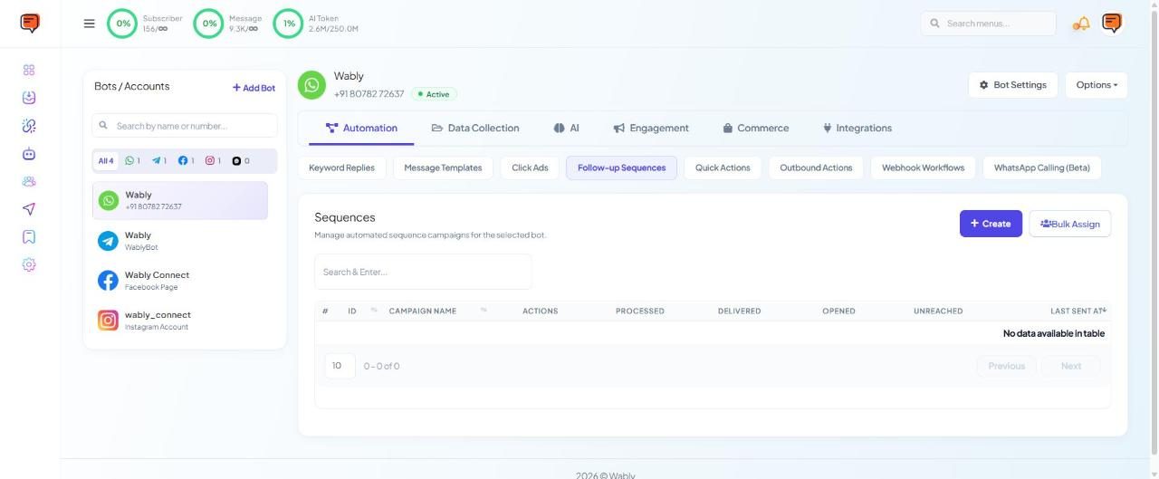Image resolution: width=1159 pixels, height=479 pixels.
Task: Open Keyword Replies sub-tab
Action: [x=341, y=168]
